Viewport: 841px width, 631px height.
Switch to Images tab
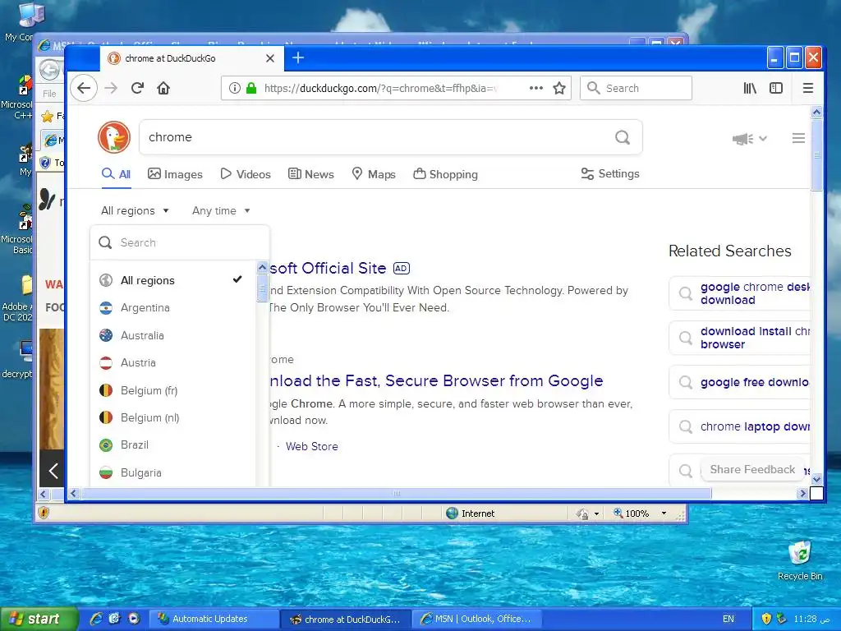pyautogui.click(x=176, y=174)
